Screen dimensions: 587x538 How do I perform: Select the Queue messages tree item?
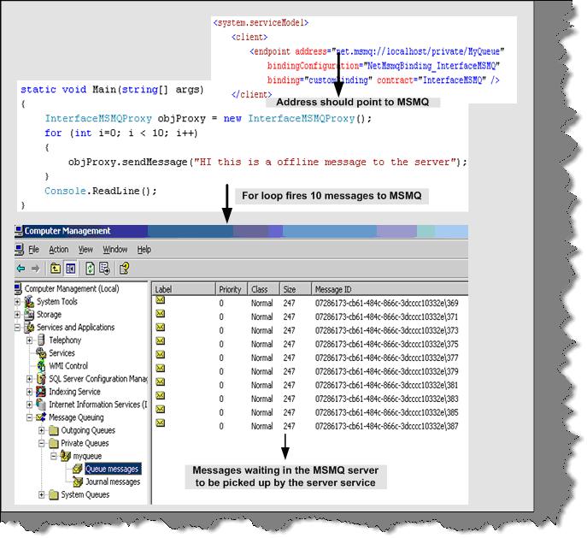pyautogui.click(x=112, y=469)
